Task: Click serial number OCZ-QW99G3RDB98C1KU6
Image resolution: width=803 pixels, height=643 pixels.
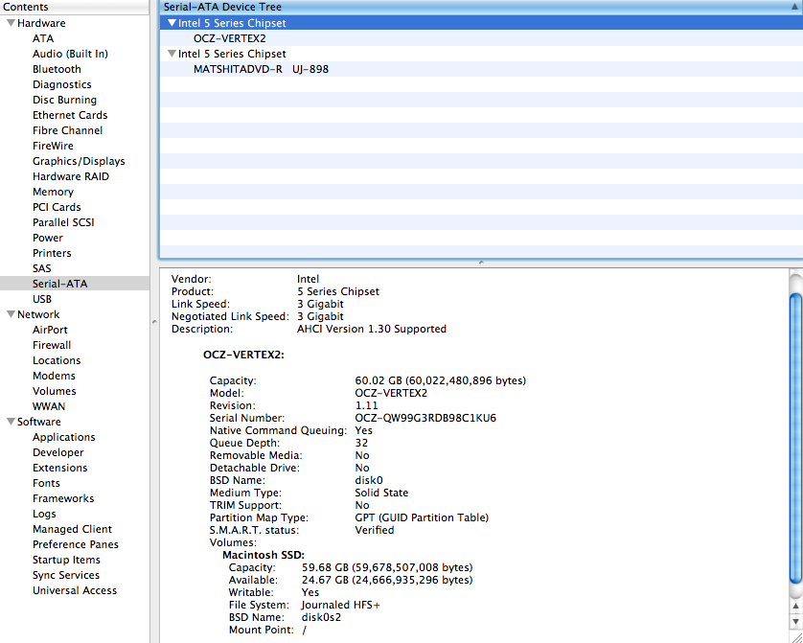Action: point(425,418)
